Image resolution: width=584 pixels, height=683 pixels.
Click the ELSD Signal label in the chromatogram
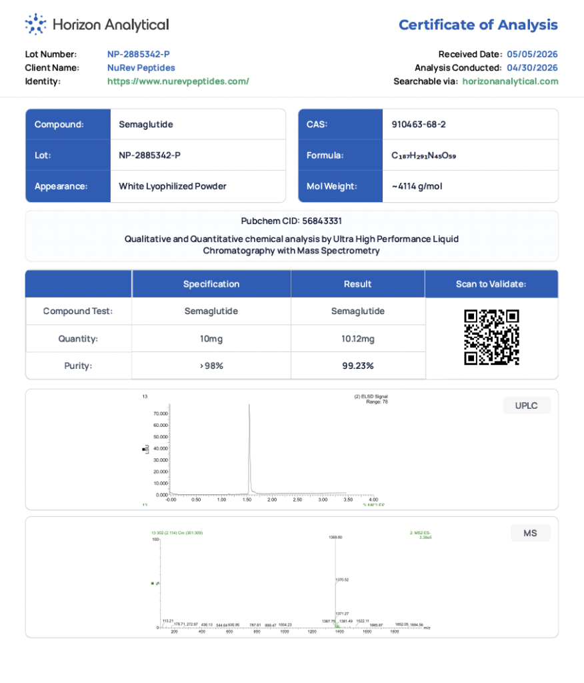371,399
